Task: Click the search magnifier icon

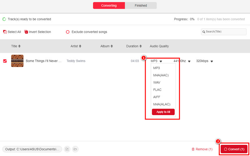Action: (x=204, y=32)
